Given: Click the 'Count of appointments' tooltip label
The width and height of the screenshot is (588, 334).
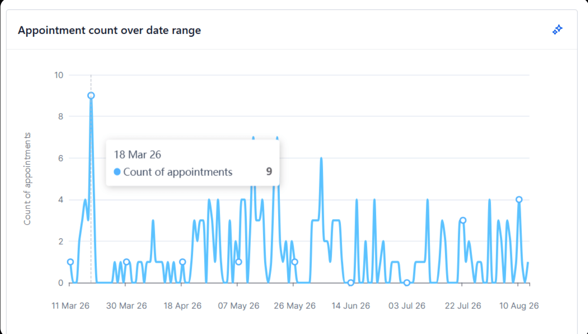Looking at the screenshot, I should [178, 172].
